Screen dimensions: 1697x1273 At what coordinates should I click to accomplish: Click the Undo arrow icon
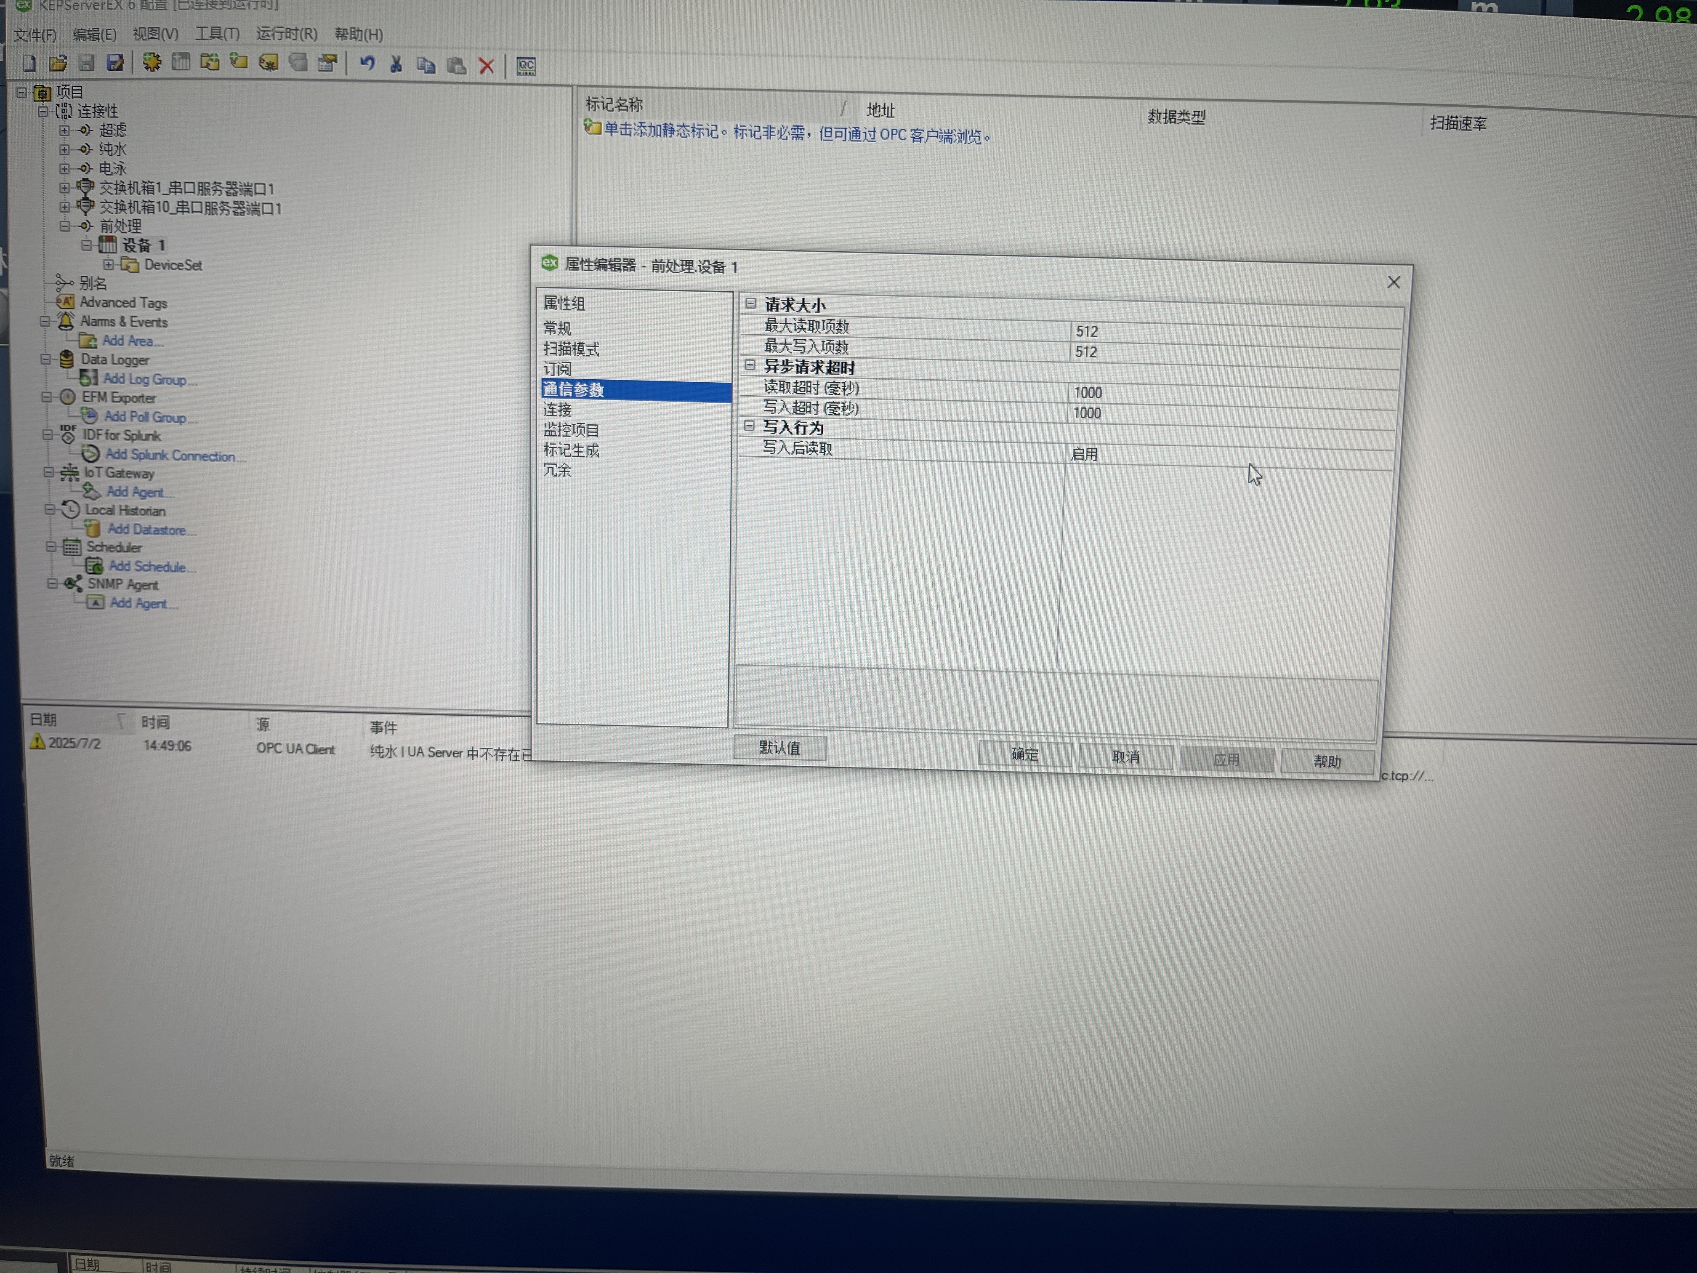pyautogui.click(x=367, y=64)
